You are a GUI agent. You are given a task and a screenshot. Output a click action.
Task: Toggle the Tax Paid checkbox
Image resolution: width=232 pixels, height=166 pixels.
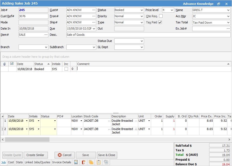coord(160,22)
